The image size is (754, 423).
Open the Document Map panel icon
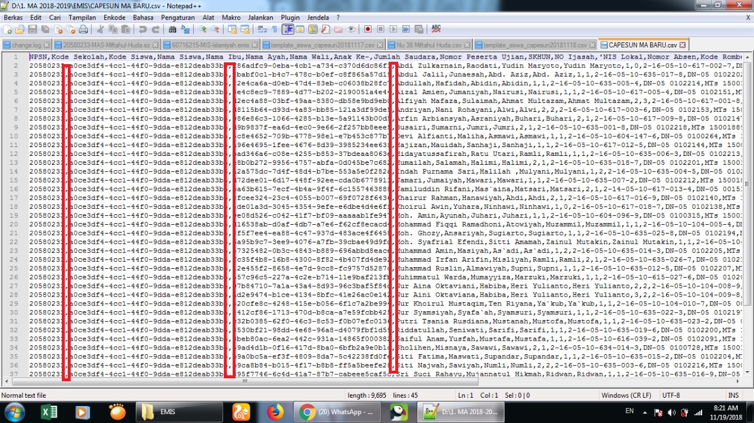[x=312, y=29]
